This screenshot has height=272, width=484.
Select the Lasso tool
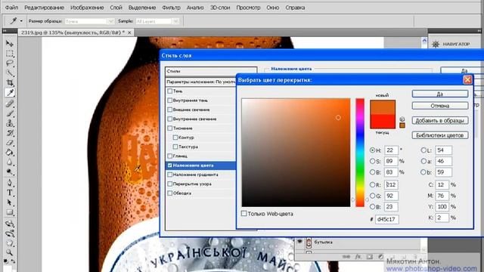coord(10,63)
